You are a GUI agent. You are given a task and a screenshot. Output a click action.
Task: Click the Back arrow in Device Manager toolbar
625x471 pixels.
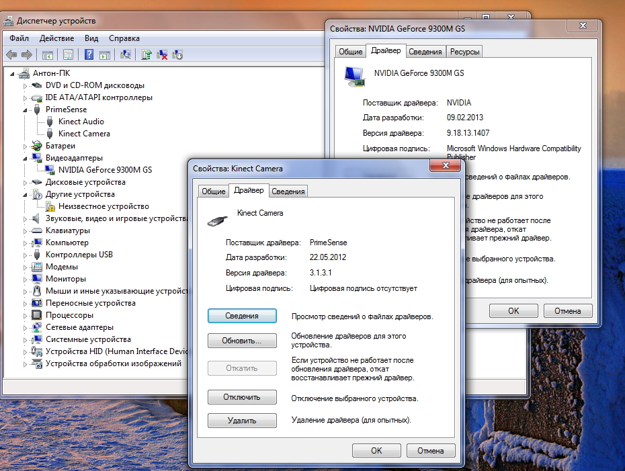pos(11,54)
